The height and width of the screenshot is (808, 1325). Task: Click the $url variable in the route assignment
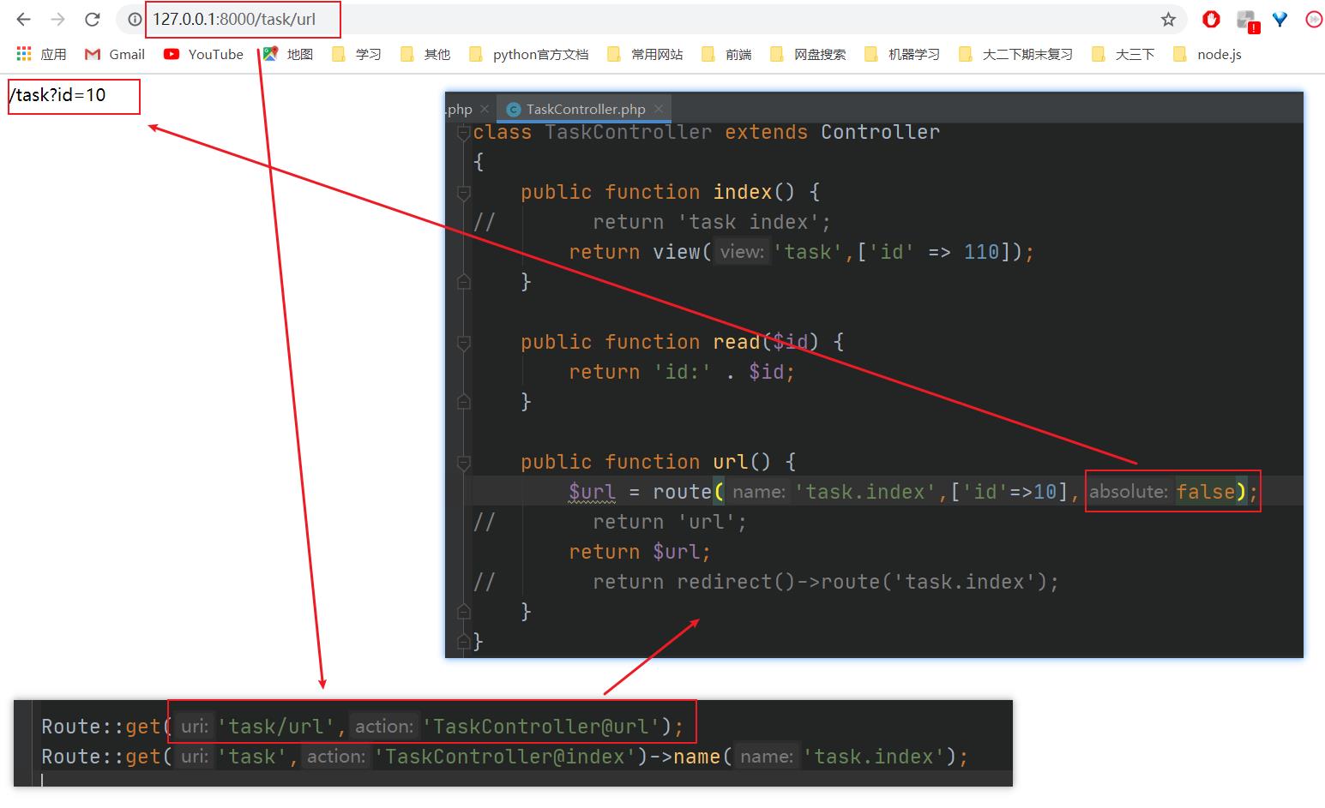tap(592, 492)
